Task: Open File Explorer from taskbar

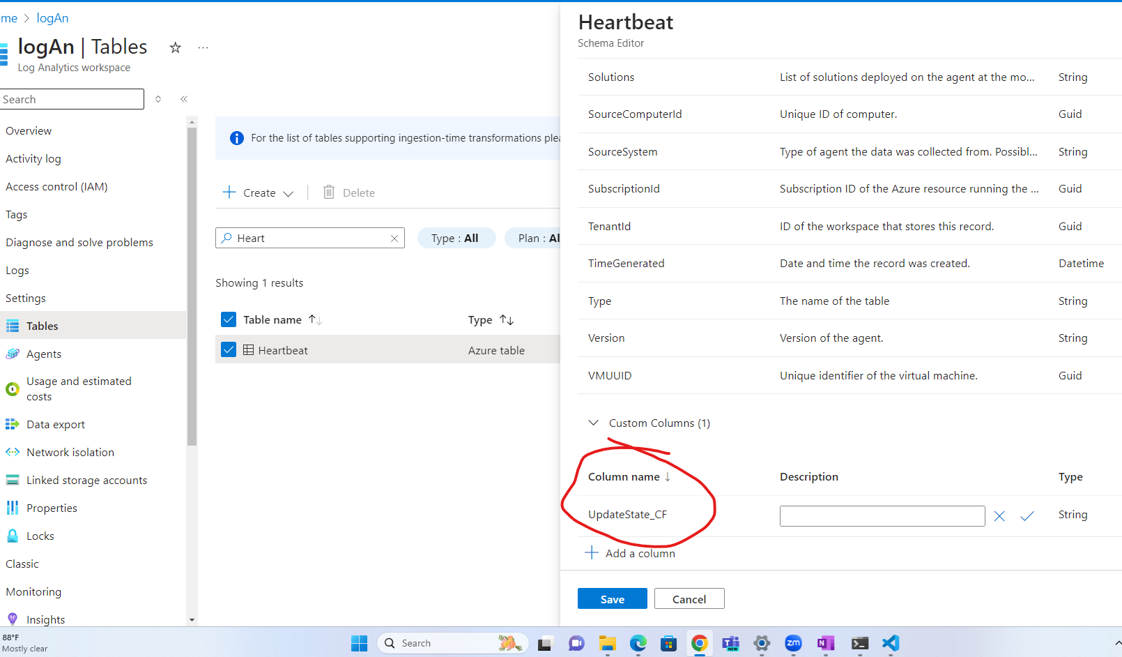Action: coord(608,643)
